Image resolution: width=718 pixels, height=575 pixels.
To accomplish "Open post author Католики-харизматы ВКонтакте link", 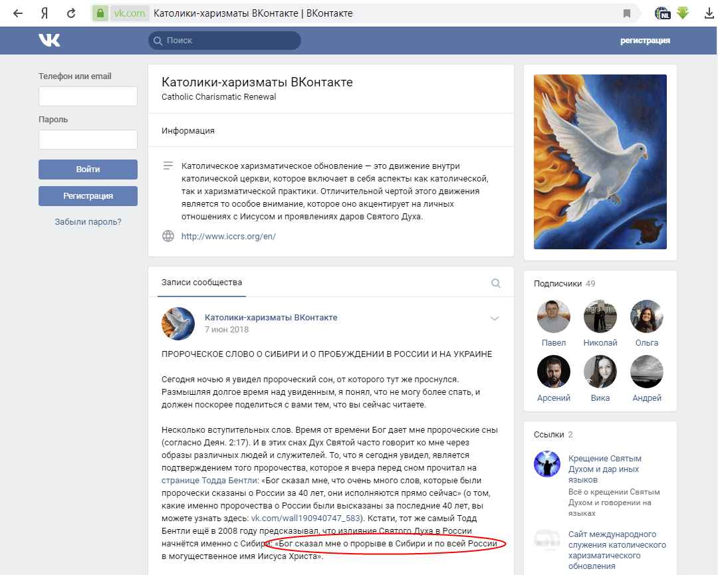I will (271, 317).
